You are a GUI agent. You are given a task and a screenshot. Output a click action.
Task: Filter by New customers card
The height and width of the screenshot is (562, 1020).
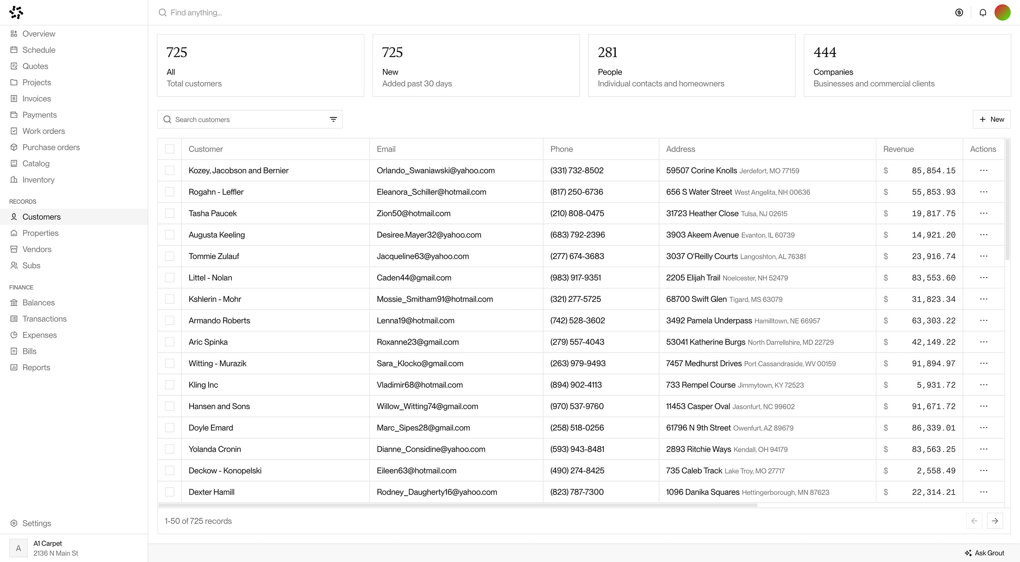(476, 65)
